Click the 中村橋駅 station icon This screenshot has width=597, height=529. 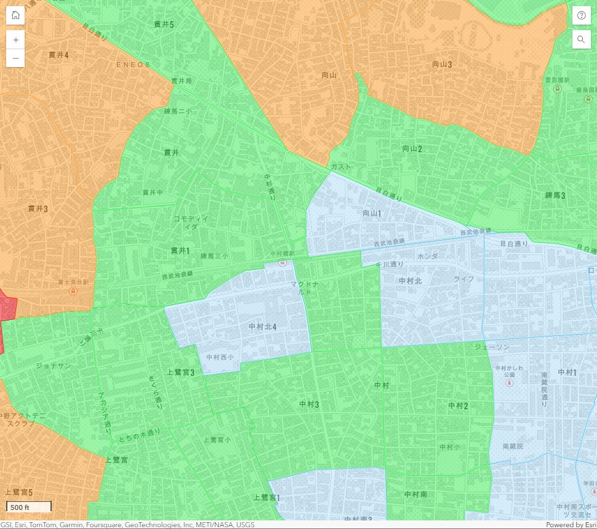[282, 263]
